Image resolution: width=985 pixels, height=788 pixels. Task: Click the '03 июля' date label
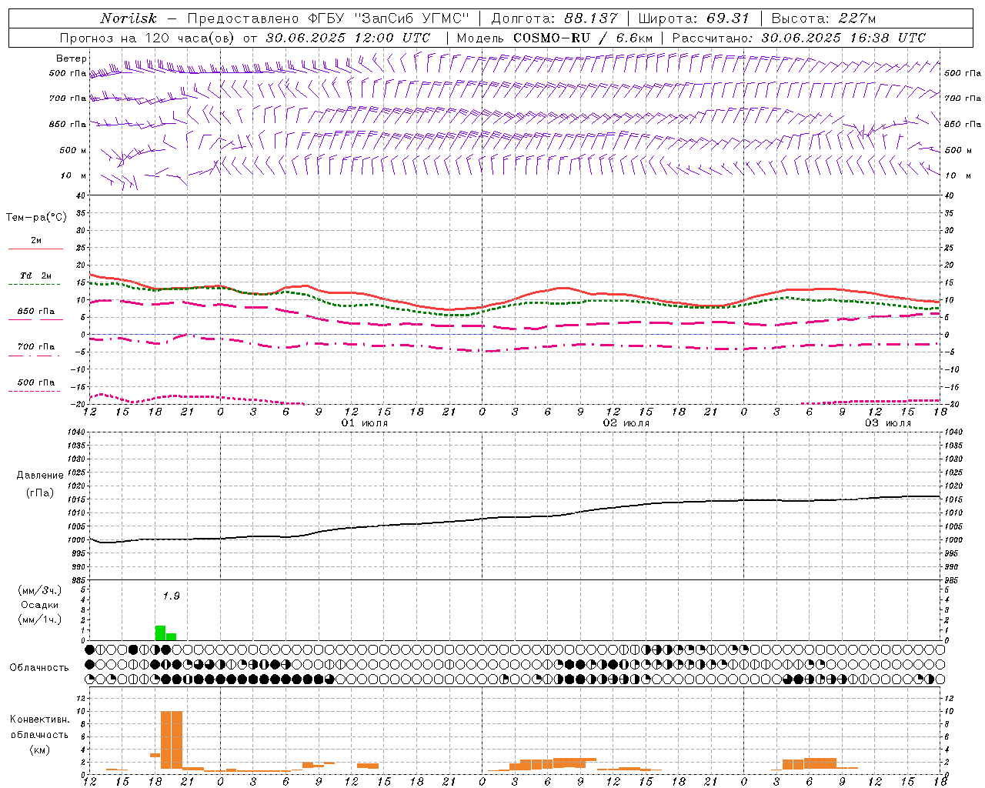point(888,423)
